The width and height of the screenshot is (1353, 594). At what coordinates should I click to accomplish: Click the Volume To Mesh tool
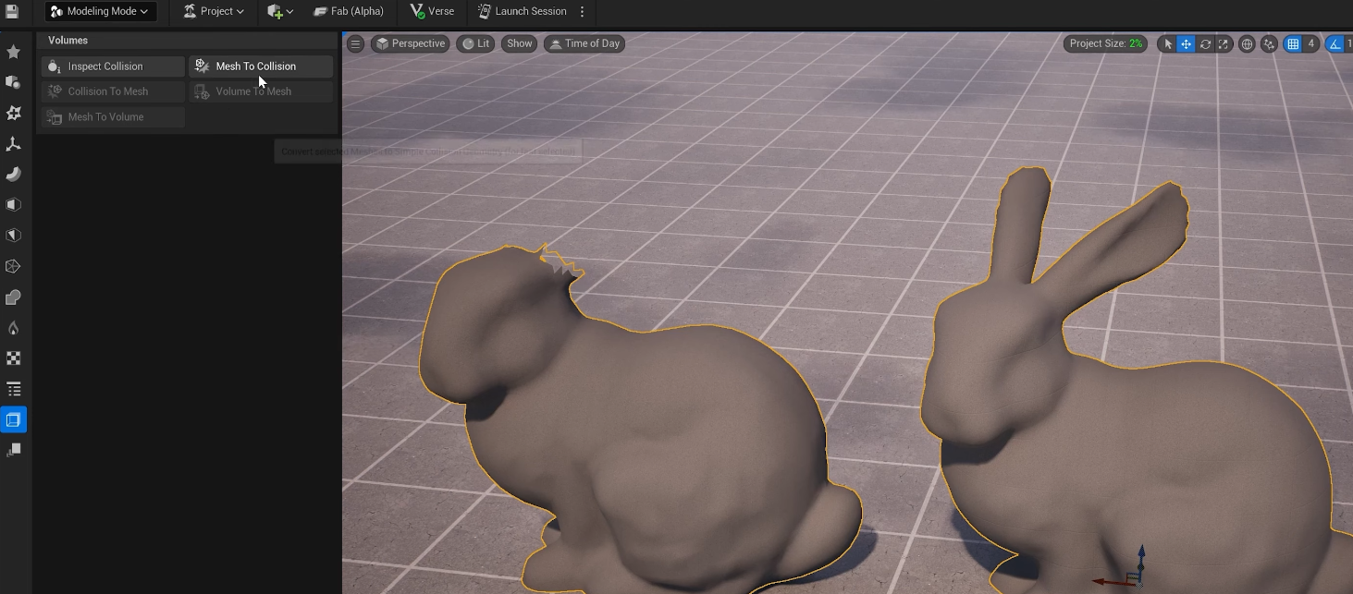[x=261, y=91]
